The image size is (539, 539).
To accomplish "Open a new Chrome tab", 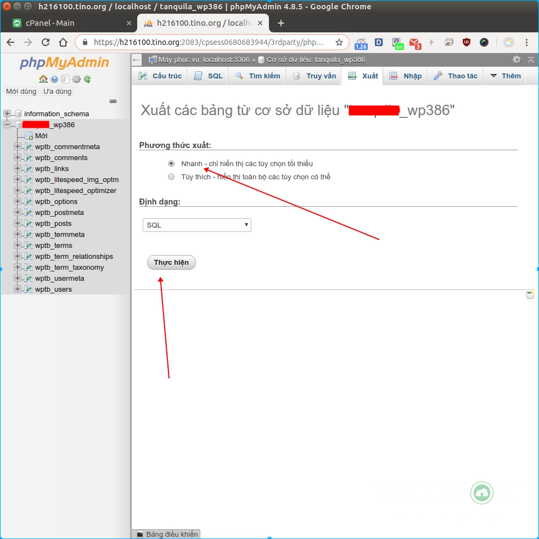I will [x=281, y=23].
